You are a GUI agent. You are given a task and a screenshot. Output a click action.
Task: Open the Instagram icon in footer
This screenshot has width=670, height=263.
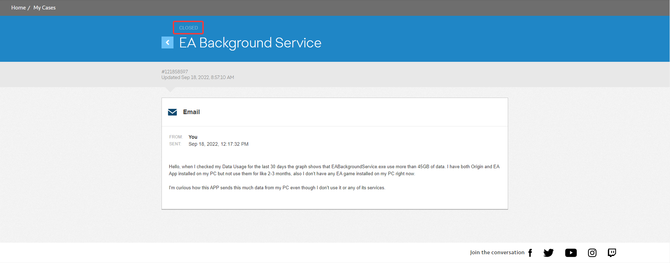coord(592,252)
